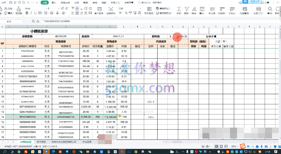Toggle horizontal center alignment
The width and height of the screenshot is (281, 154).
77,13
